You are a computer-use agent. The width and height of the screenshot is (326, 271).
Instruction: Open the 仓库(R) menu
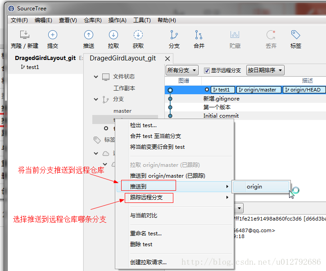pyautogui.click(x=92, y=20)
